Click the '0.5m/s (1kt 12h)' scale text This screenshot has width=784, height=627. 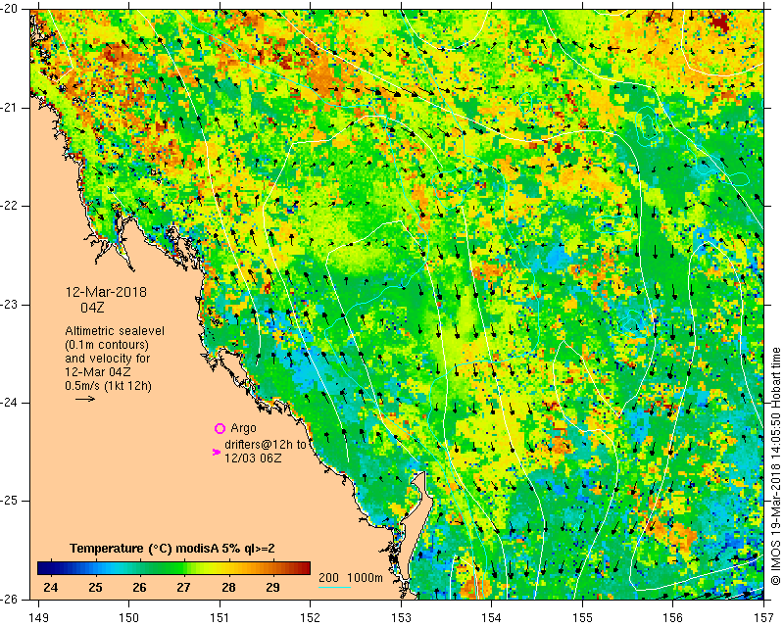(x=108, y=386)
